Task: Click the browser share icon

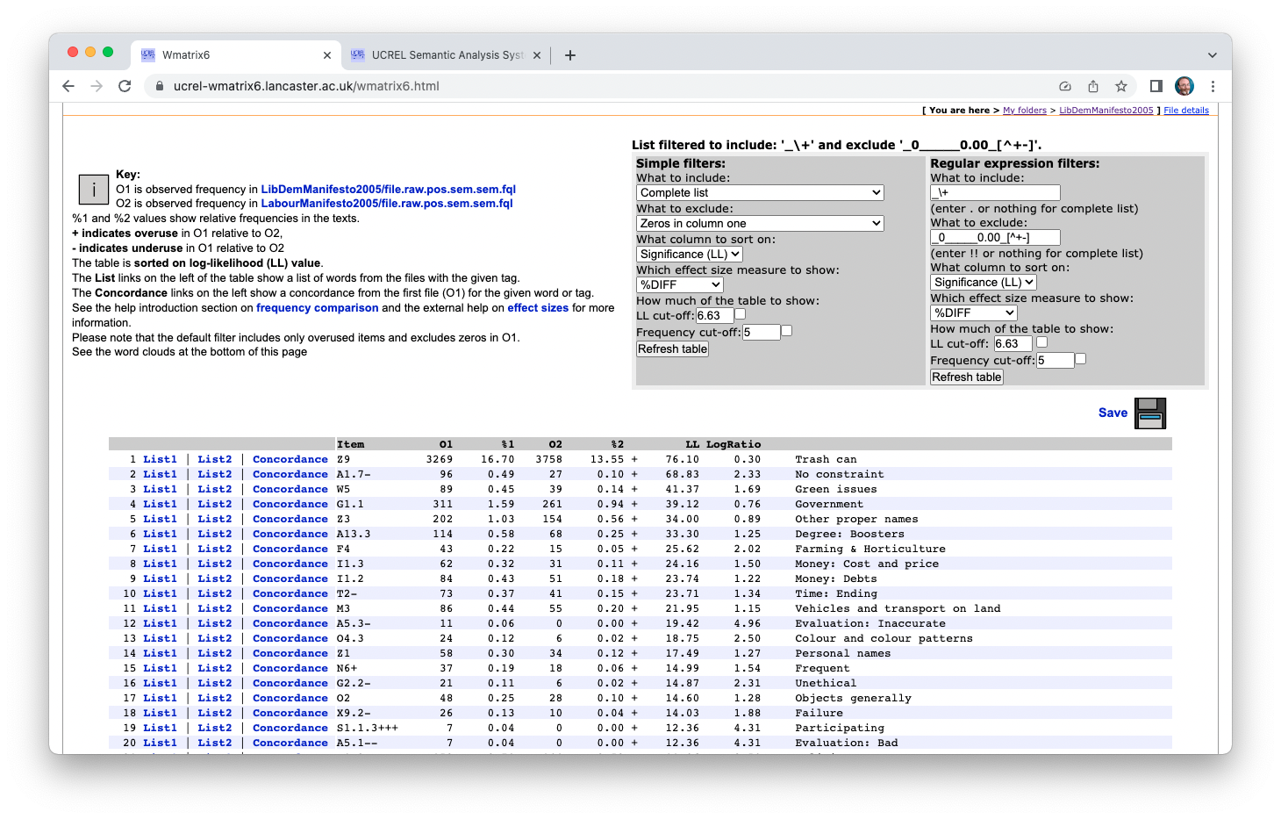Action: click(1092, 86)
